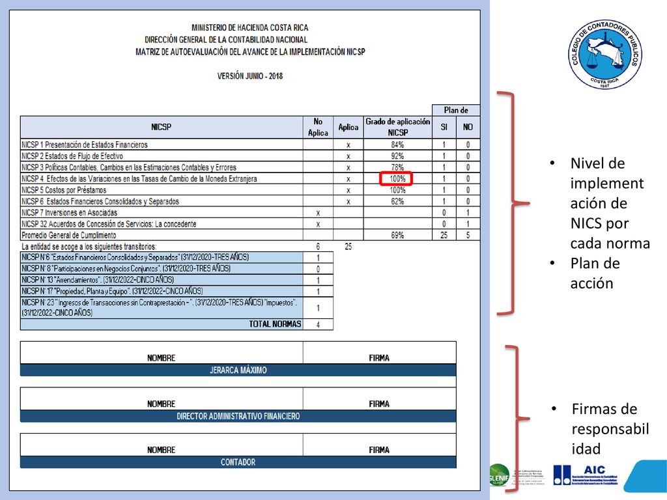
Task: Select row 'NICSP 32 Acuerdos de Concesión'
Action: click(250, 224)
